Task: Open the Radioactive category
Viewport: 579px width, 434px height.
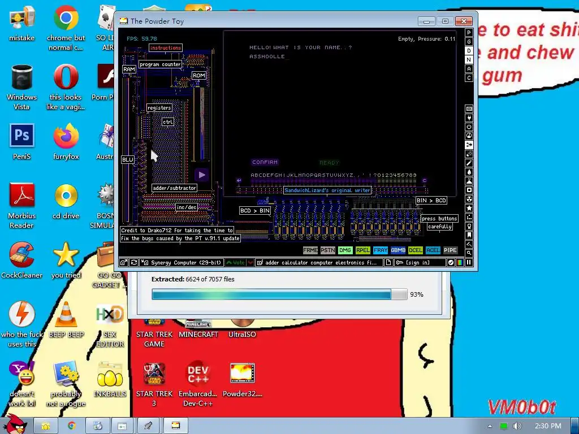Action: click(469, 199)
